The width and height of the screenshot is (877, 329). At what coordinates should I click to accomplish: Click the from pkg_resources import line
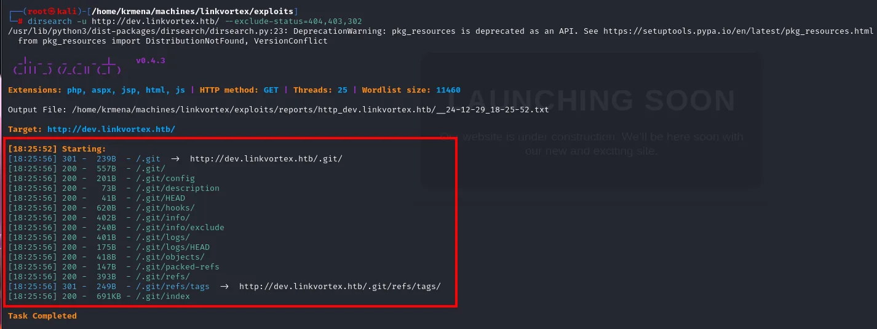[x=173, y=41]
